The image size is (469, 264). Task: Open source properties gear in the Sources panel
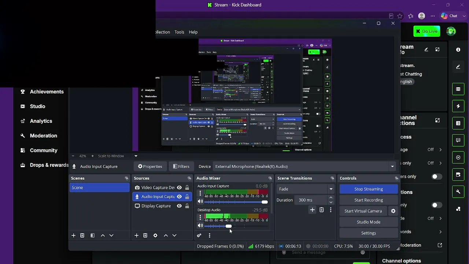pyautogui.click(x=155, y=235)
